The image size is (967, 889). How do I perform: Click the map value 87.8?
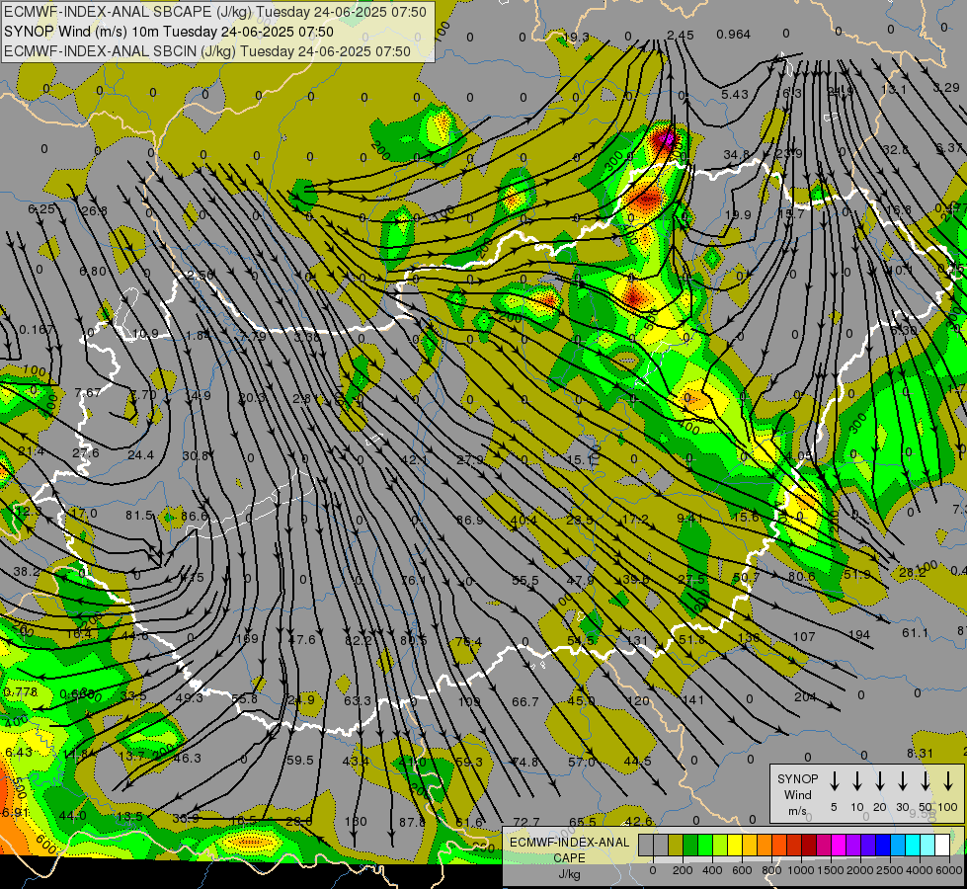(413, 822)
